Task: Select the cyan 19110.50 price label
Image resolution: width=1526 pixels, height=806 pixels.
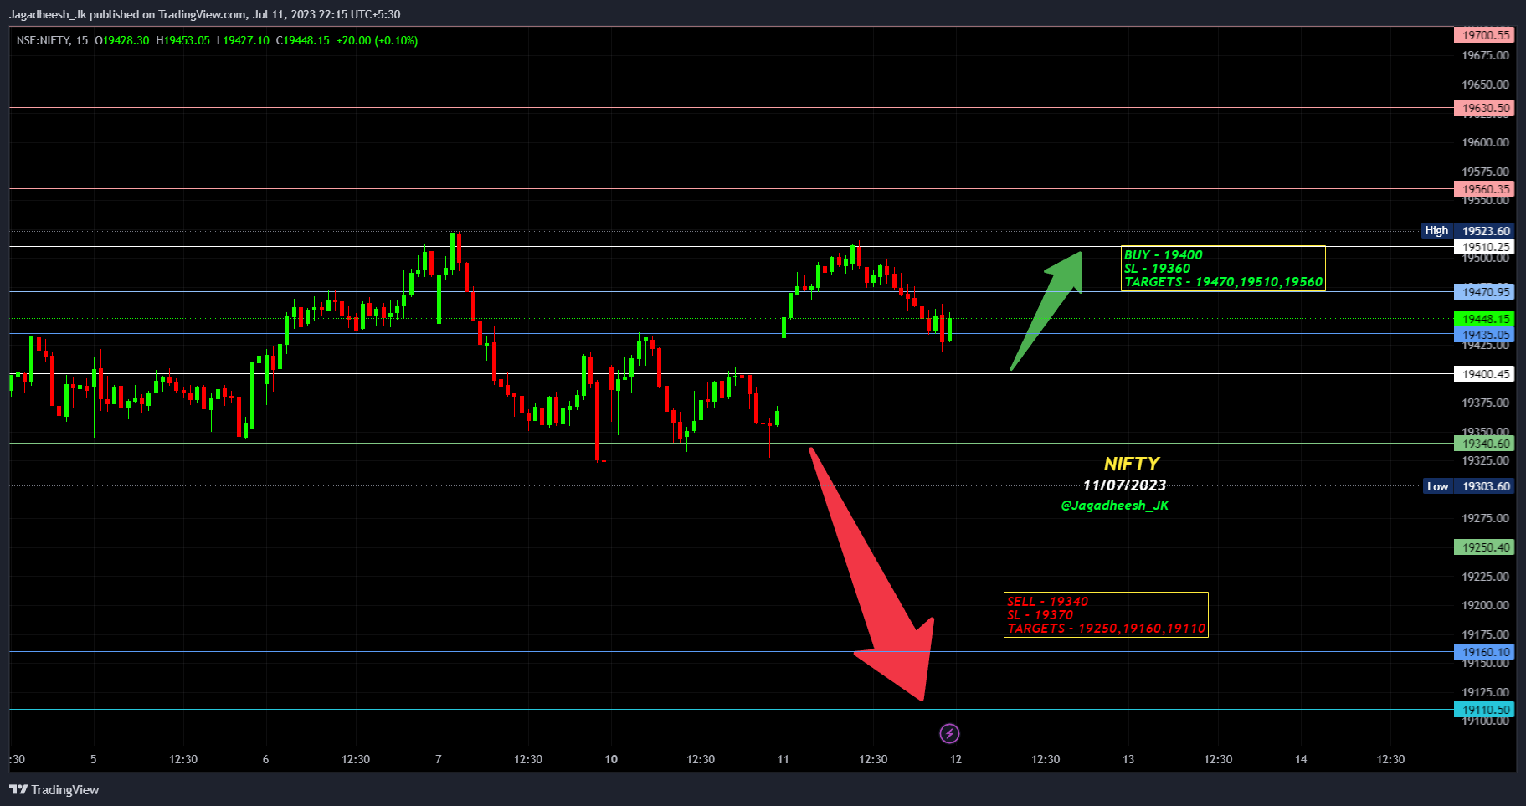Action: click(1484, 710)
